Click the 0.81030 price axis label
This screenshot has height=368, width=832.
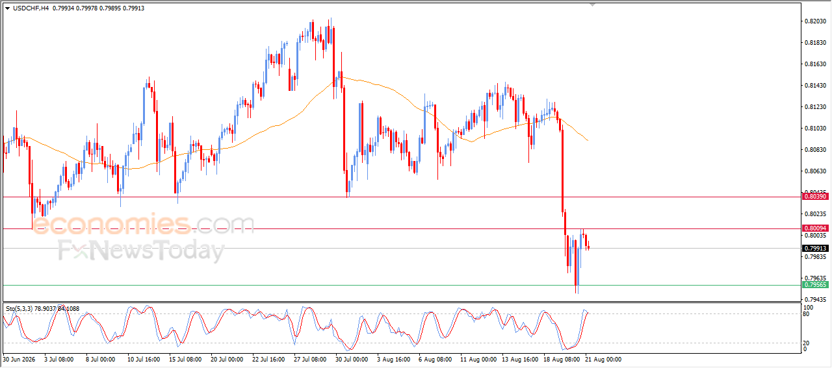click(815, 129)
